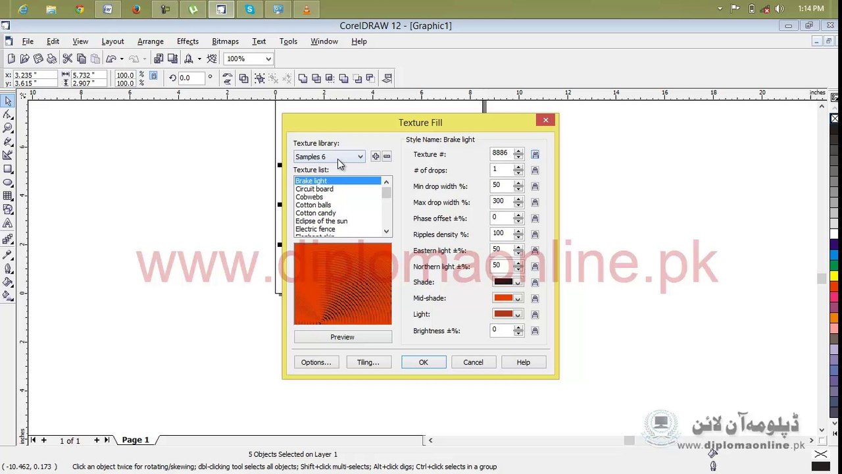Open the Texture library dropdown showing Samples 6
842x474 pixels.
[x=329, y=157]
